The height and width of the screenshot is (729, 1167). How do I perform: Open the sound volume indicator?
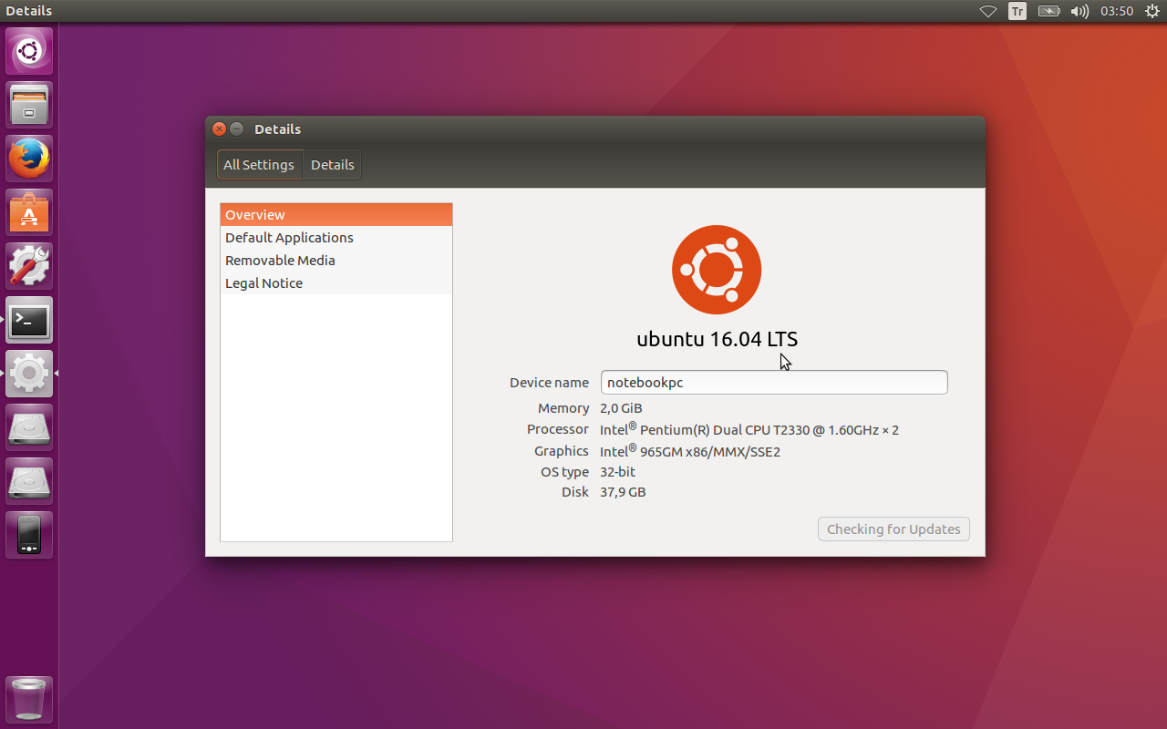pyautogui.click(x=1079, y=11)
